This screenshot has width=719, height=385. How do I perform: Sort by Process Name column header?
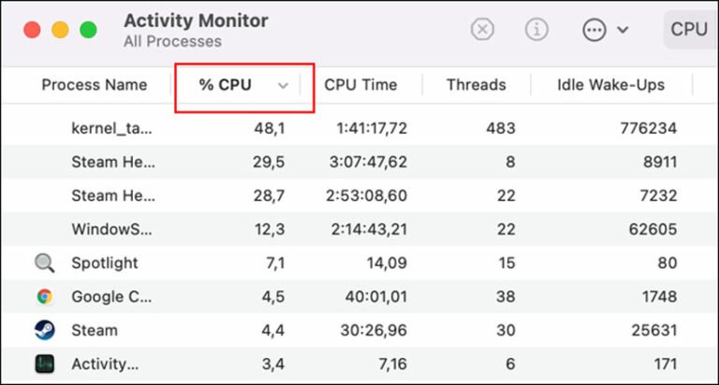[94, 85]
